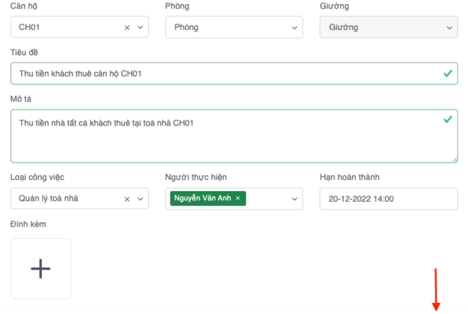
Task: Click the green checkmark in Tiêu đề
Action: [x=448, y=73]
